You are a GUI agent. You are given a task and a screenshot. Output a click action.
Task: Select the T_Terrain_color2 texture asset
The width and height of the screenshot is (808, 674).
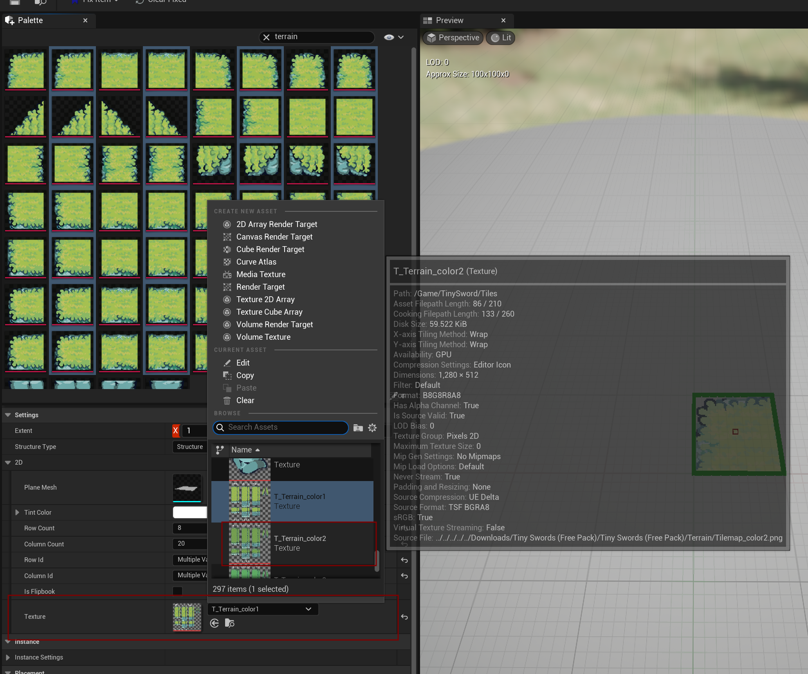pos(299,543)
